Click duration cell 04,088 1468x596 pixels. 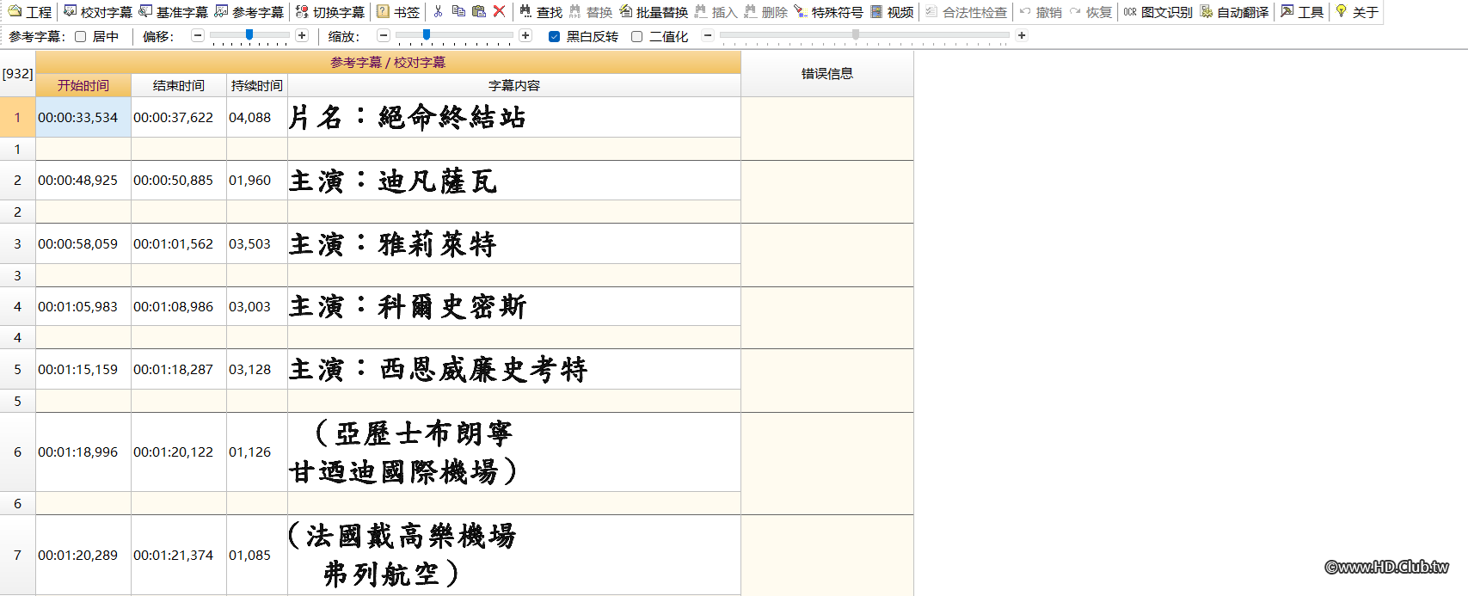point(257,117)
